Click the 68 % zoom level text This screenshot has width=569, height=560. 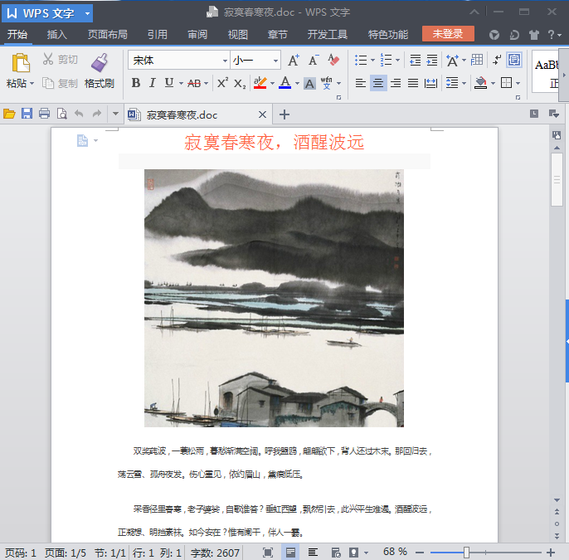click(395, 552)
